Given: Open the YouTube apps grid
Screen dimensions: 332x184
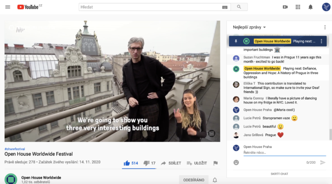Looking at the screenshot, I should coord(298,7).
